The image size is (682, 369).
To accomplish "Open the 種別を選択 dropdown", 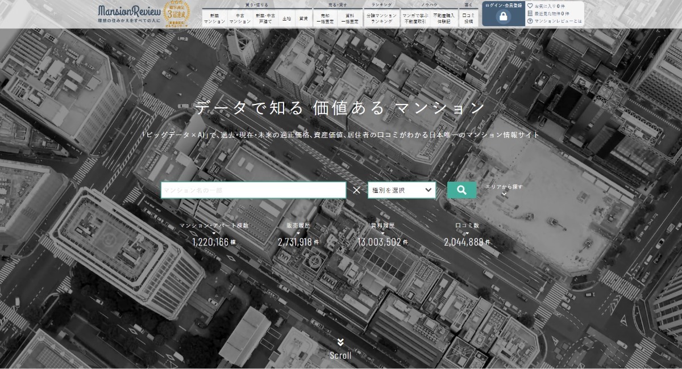I will [x=401, y=190].
